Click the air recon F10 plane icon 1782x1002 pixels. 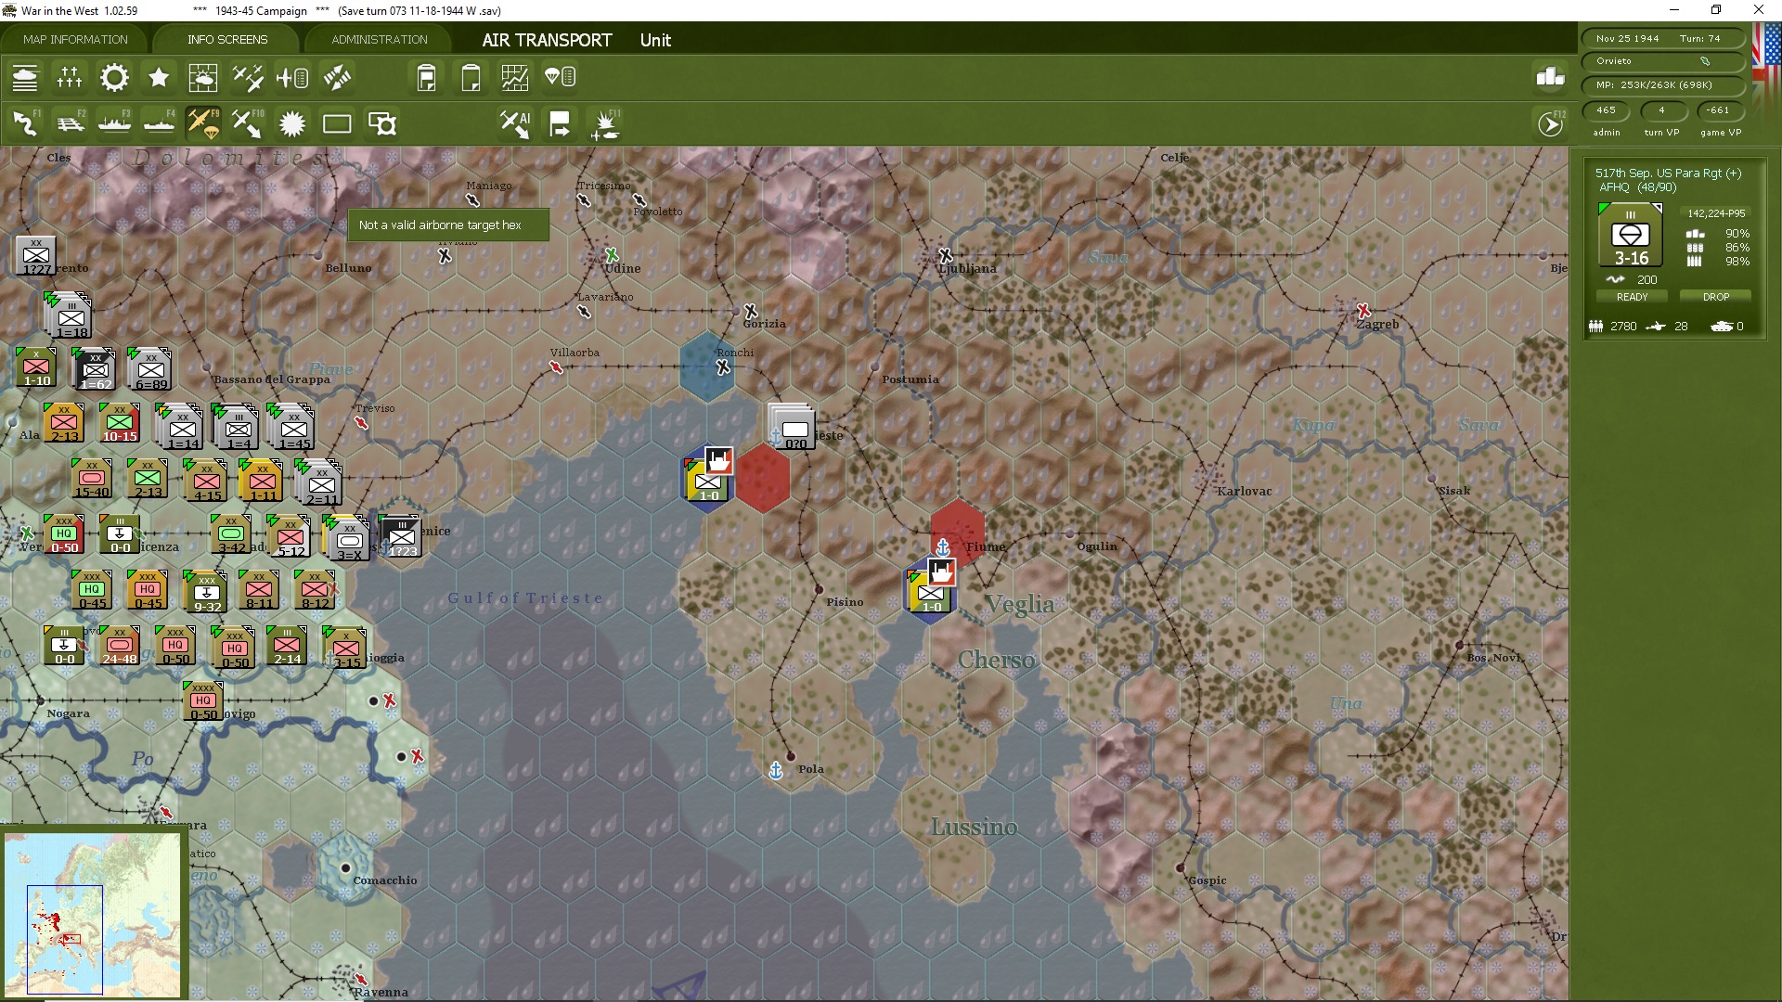click(247, 123)
